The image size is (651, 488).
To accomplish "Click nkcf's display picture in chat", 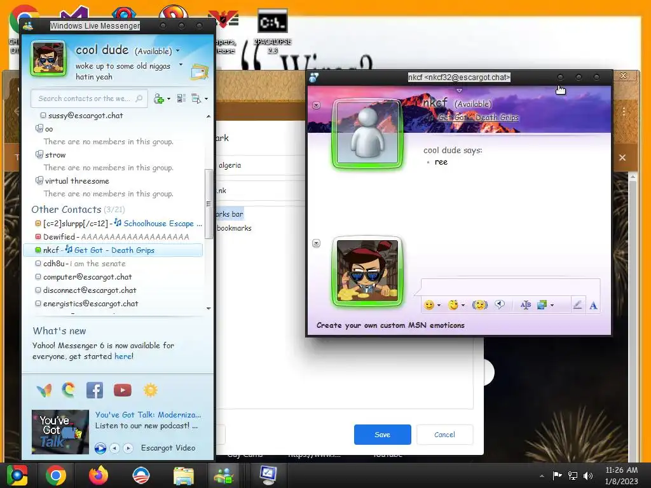I will coord(367,133).
